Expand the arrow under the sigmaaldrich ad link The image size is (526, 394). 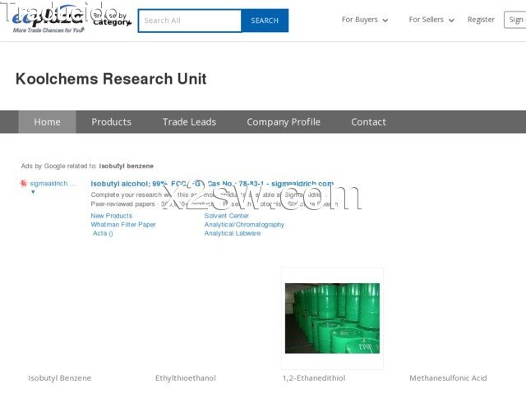33,192
